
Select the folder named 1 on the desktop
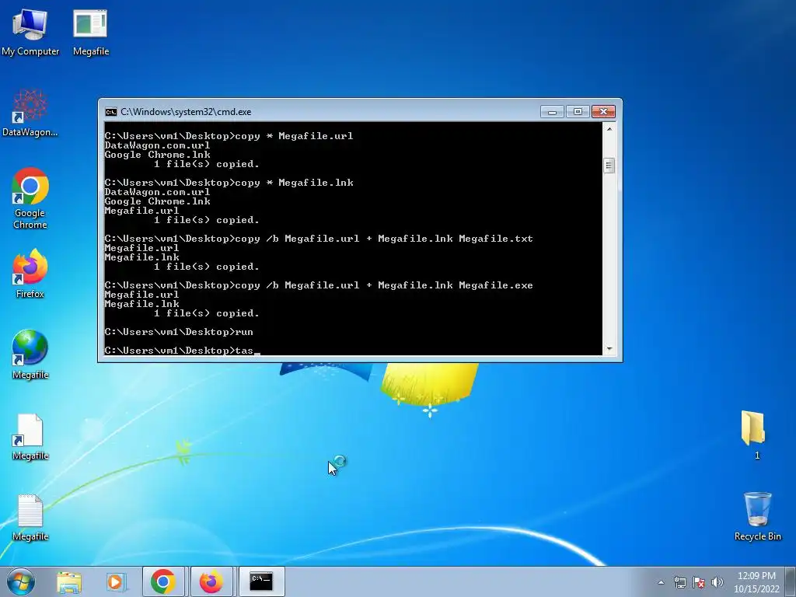(x=752, y=435)
